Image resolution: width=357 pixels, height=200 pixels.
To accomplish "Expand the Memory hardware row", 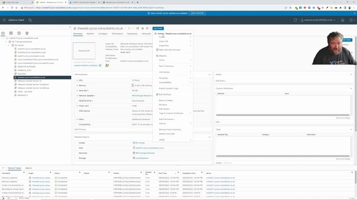I will [x=77, y=86].
